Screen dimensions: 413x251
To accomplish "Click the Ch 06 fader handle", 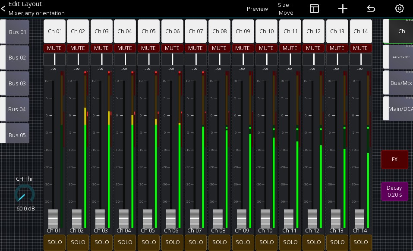I will point(171,218).
